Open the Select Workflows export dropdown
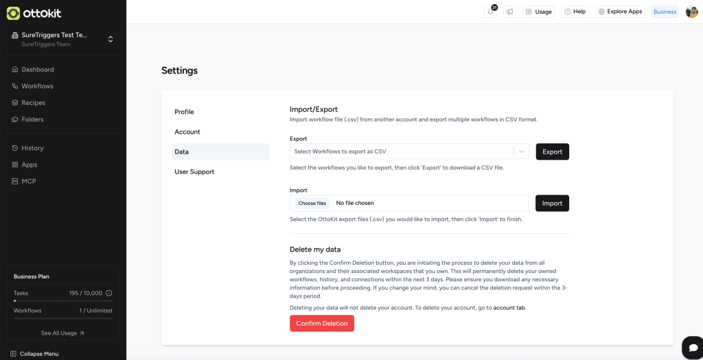Image resolution: width=703 pixels, height=360 pixels. (409, 152)
